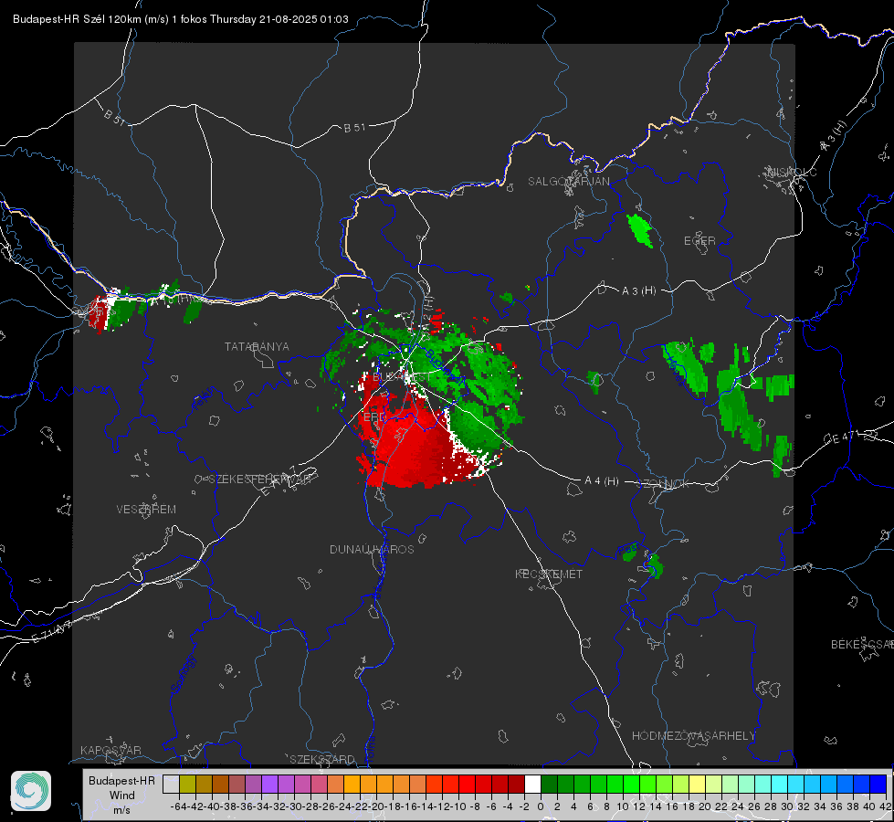Select the TATABÁNYA city label

257,346
